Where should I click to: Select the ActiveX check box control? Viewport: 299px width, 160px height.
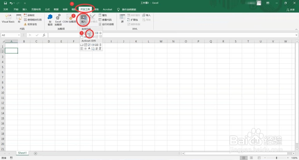89,45
